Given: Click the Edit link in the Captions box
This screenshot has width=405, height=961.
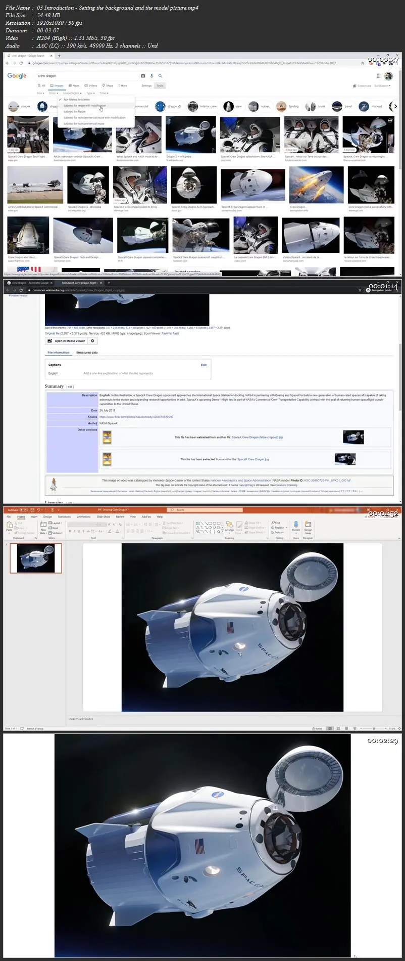Looking at the screenshot, I should tap(204, 365).
